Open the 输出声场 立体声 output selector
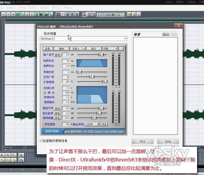Image resolution: width=204 pixels, height=175 pixels. [92, 124]
